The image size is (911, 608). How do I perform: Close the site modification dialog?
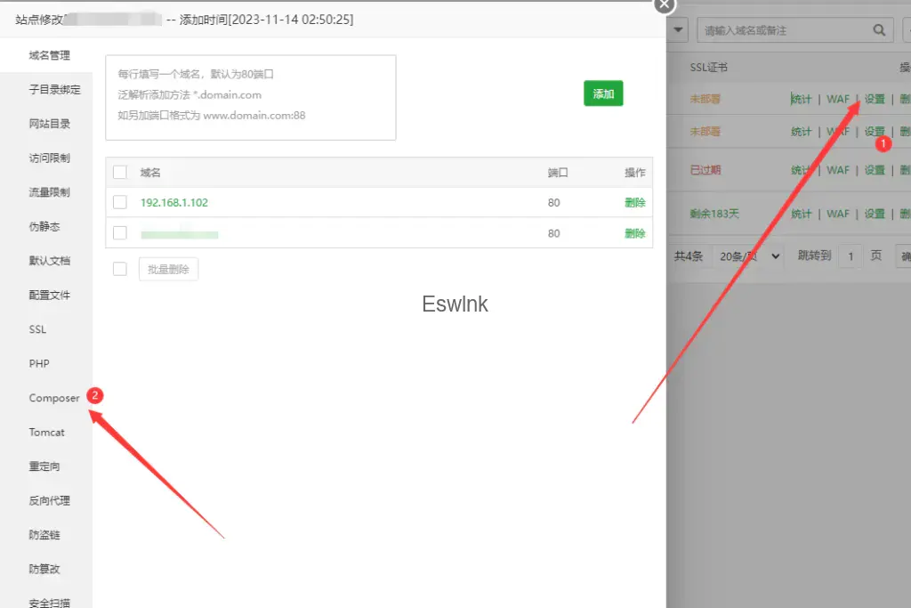[x=665, y=4]
